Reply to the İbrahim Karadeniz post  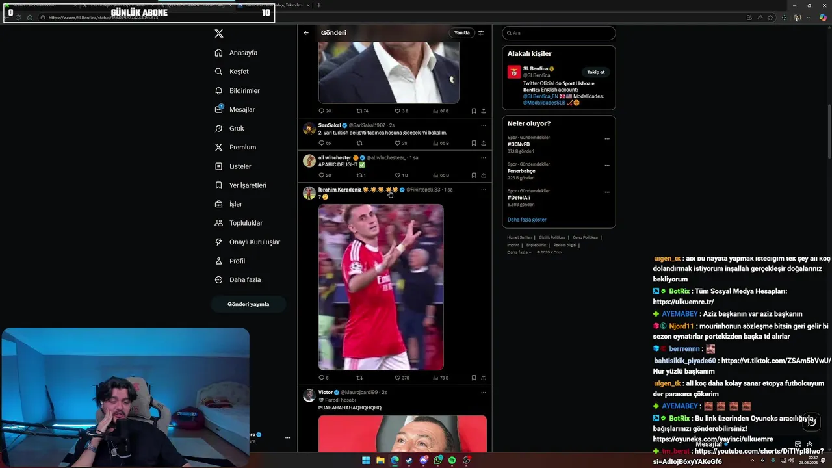coord(321,378)
